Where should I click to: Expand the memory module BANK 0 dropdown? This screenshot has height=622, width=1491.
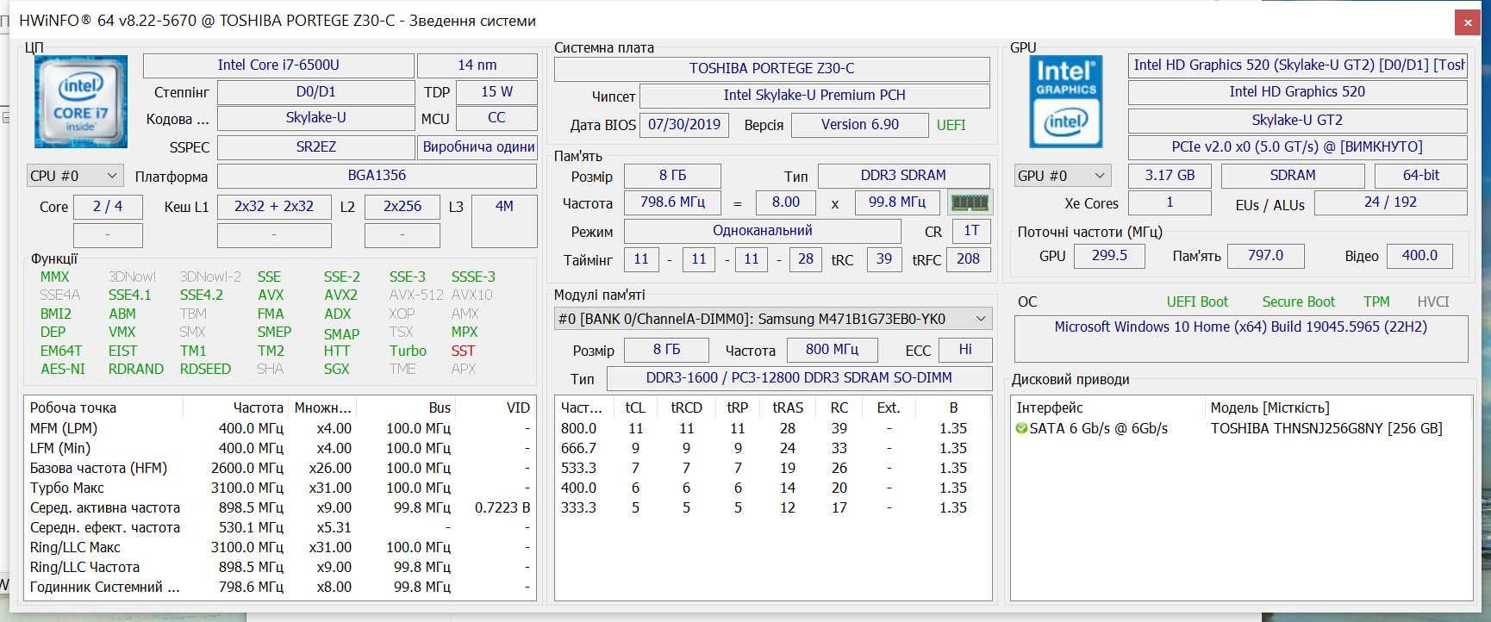click(x=773, y=319)
